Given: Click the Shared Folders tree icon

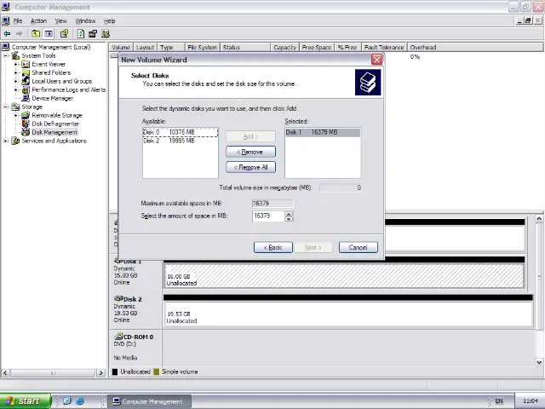Looking at the screenshot, I should (26, 72).
